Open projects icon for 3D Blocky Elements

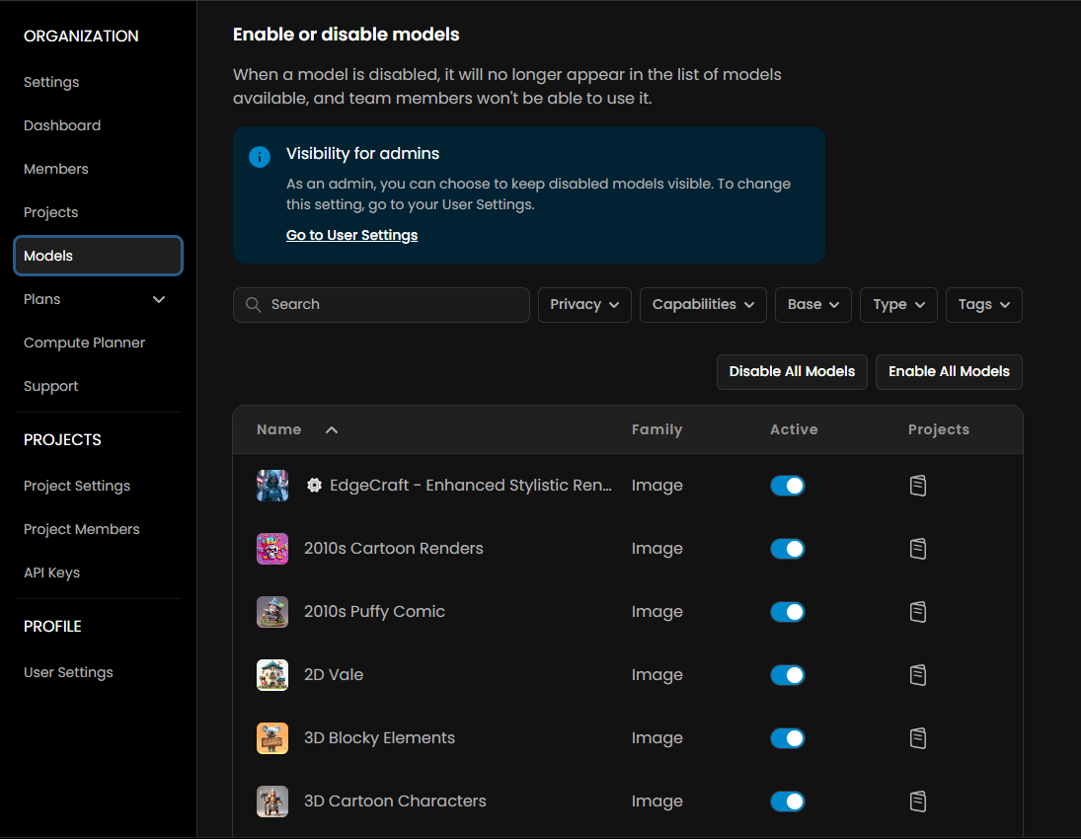[917, 738]
